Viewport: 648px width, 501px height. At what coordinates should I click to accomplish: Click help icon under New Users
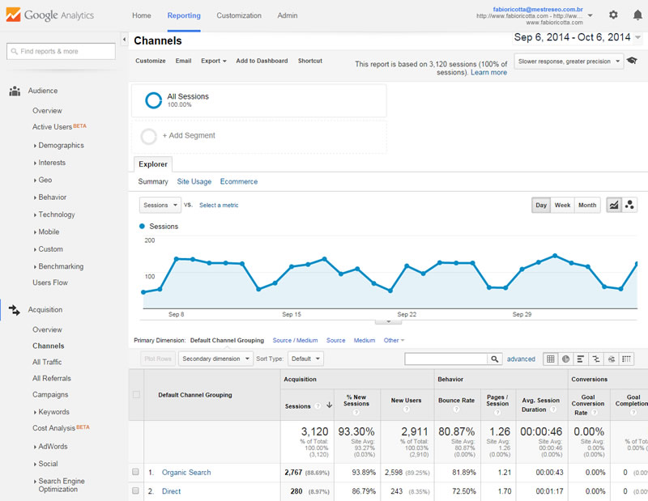pos(407,410)
